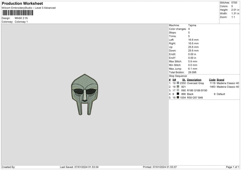This screenshot has height=170, width=241.
Task: Click the Total Bobbin value '29.09ft'
Action: point(192,72)
